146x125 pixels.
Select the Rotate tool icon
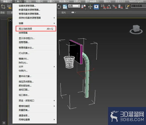coord(59,7)
